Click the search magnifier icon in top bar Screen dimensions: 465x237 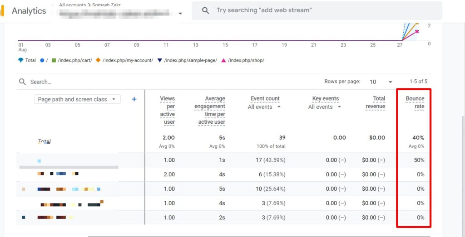[x=205, y=10]
